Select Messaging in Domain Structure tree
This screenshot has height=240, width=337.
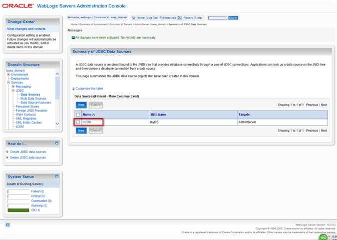click(x=23, y=86)
